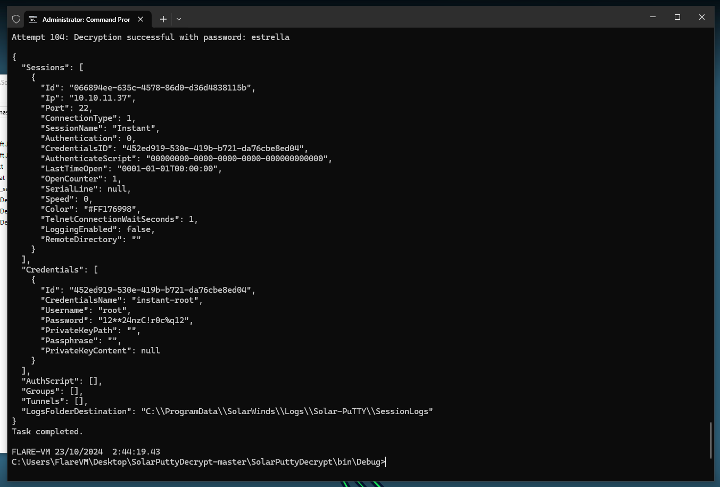Screen dimensions: 720x487
Task: Minimize the terminal window
Action: point(653,17)
